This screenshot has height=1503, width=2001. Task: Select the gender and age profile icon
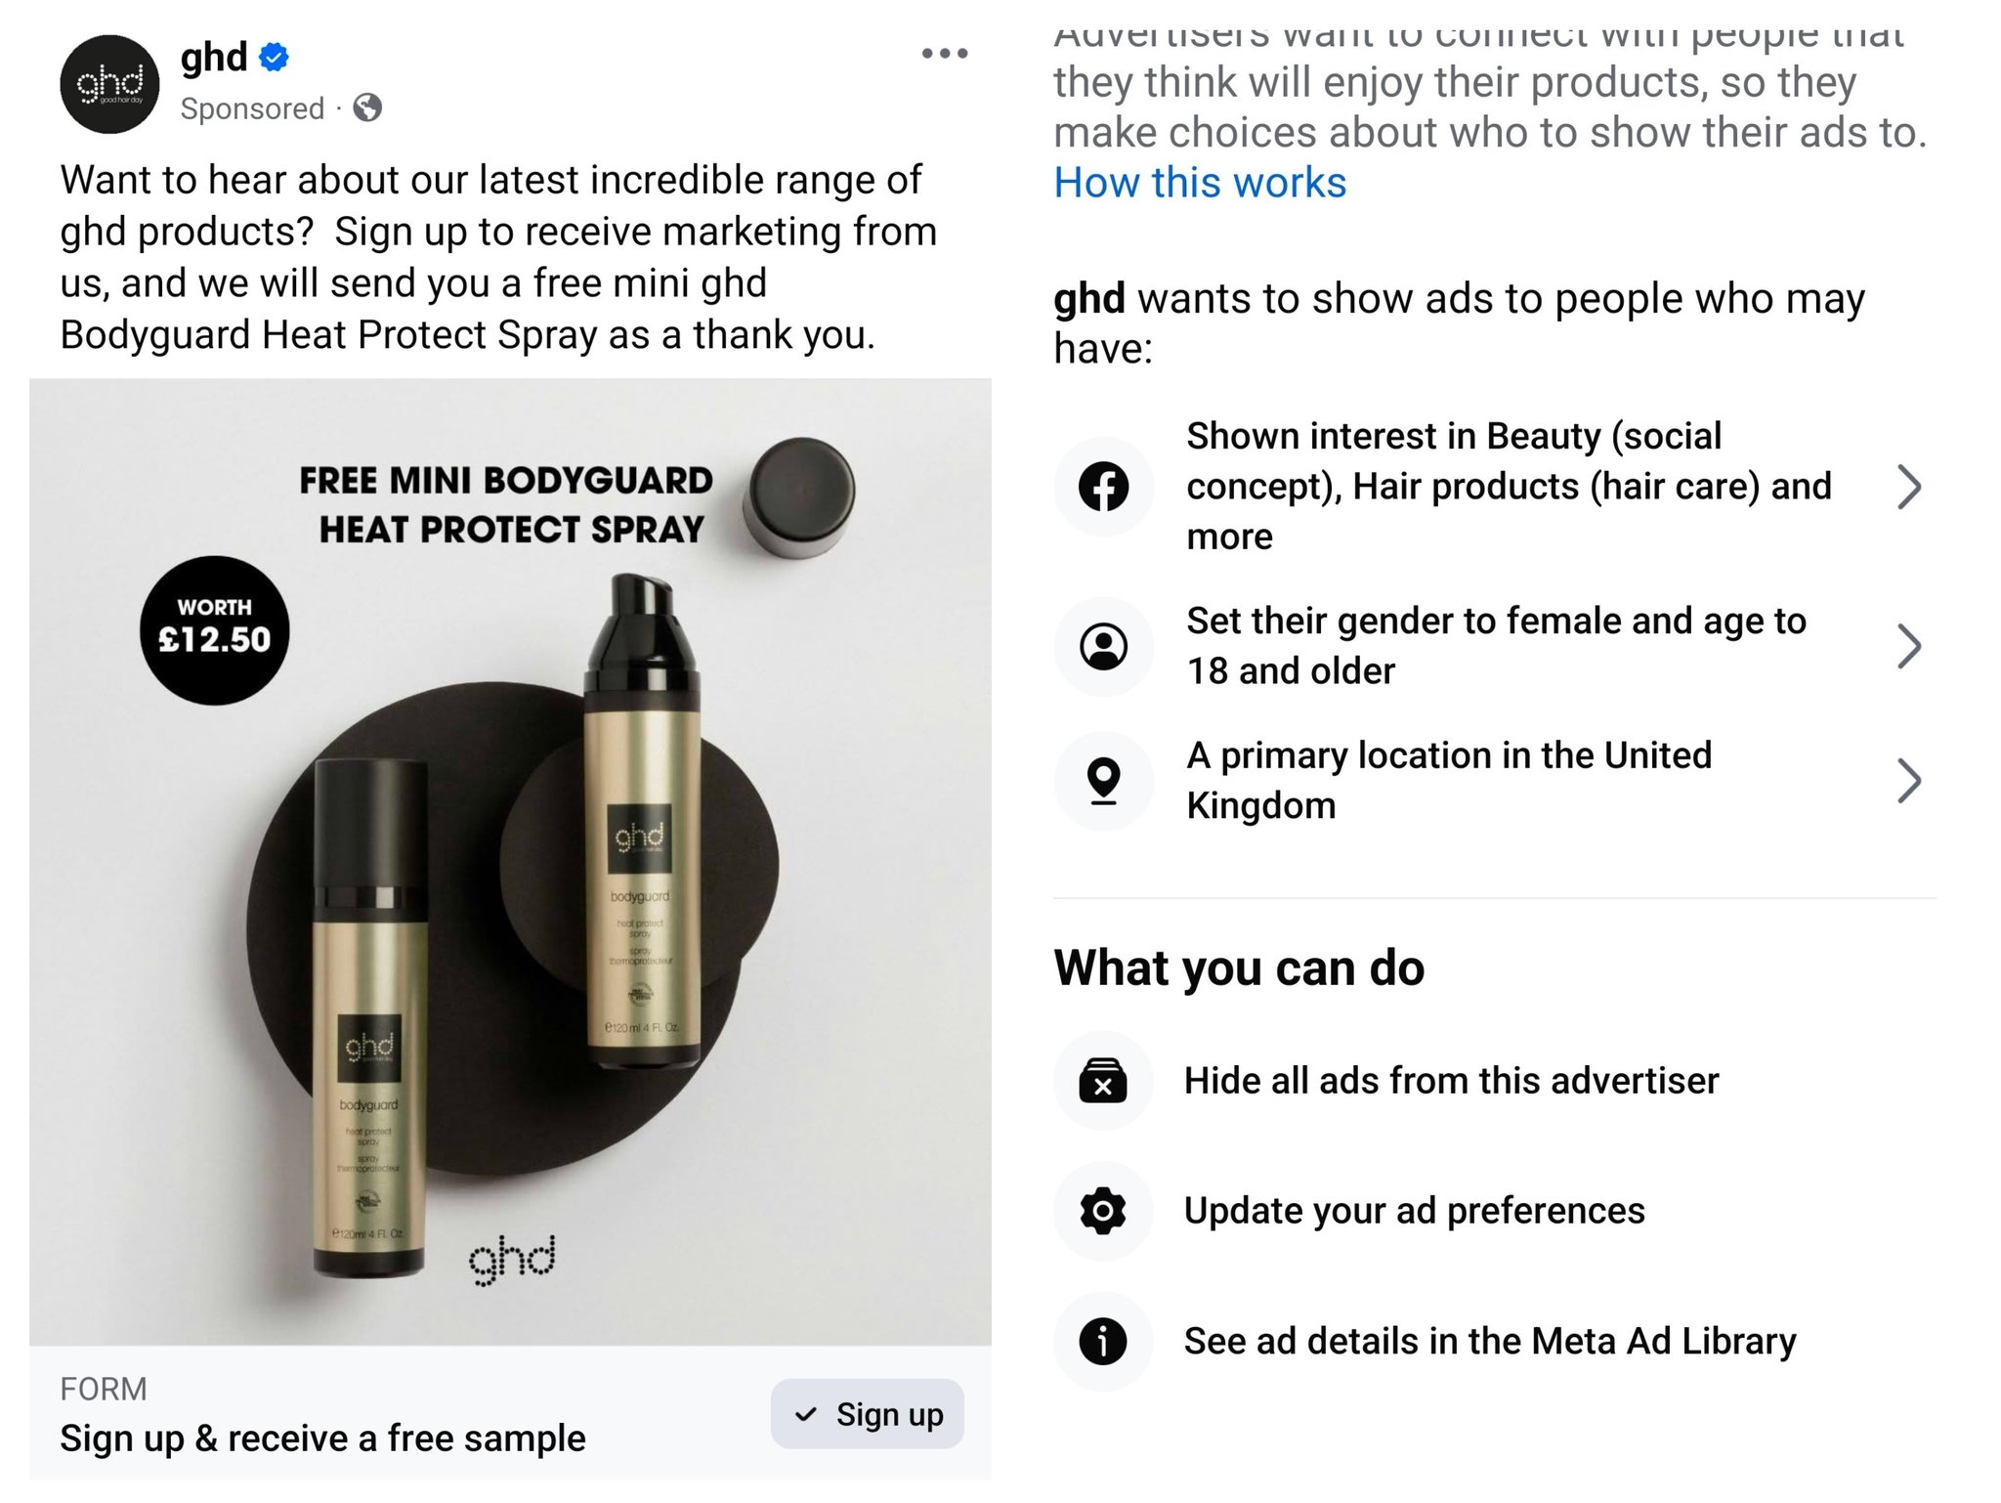[1104, 646]
